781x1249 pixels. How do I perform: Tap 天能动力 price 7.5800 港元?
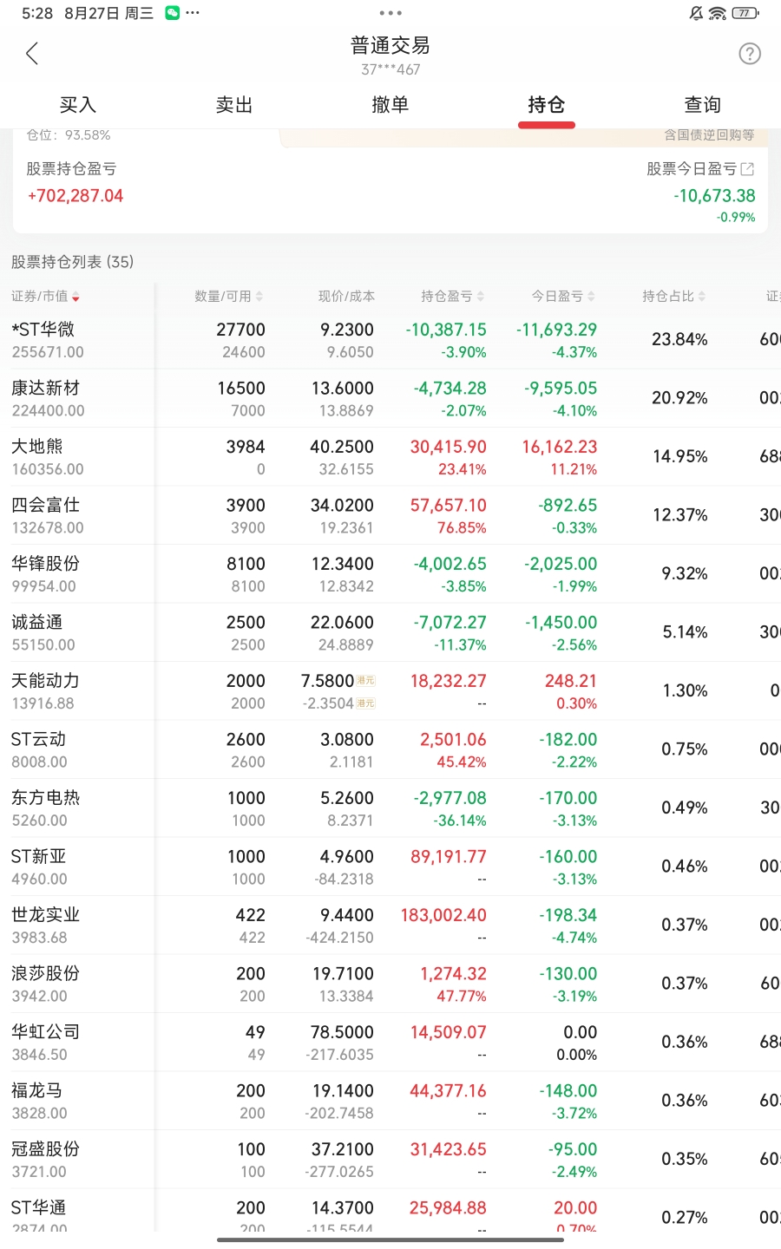pyautogui.click(x=338, y=681)
